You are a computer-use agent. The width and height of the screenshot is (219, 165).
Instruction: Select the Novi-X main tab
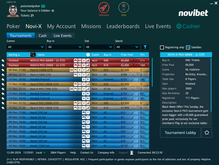tap(33, 26)
